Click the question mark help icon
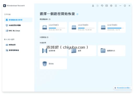The height and width of the screenshot is (95, 134). pos(115,88)
